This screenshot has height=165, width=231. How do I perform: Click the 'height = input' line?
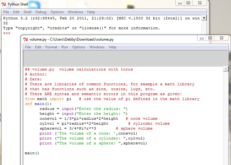coord(83,114)
